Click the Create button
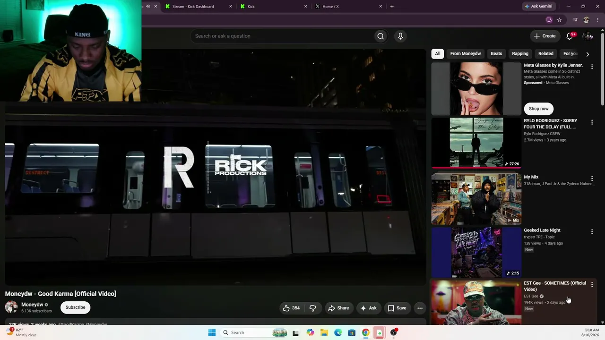 pyautogui.click(x=544, y=36)
